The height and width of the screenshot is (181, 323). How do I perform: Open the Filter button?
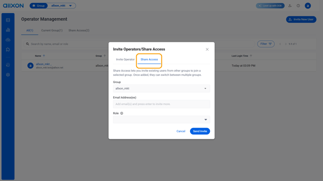pos(266,44)
